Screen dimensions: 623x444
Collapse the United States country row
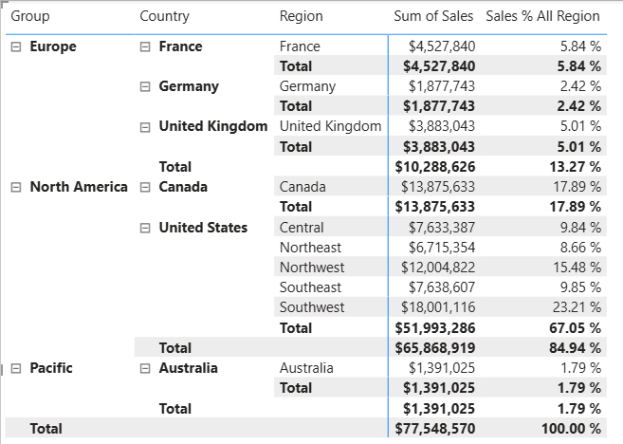coord(145,228)
